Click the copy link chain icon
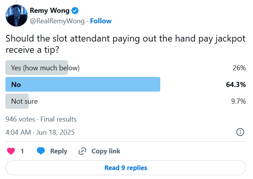 pyautogui.click(x=82, y=151)
